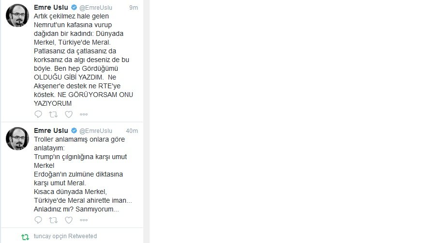Like the tweet about Nemrut
The height and width of the screenshot is (243, 426).
(x=69, y=114)
